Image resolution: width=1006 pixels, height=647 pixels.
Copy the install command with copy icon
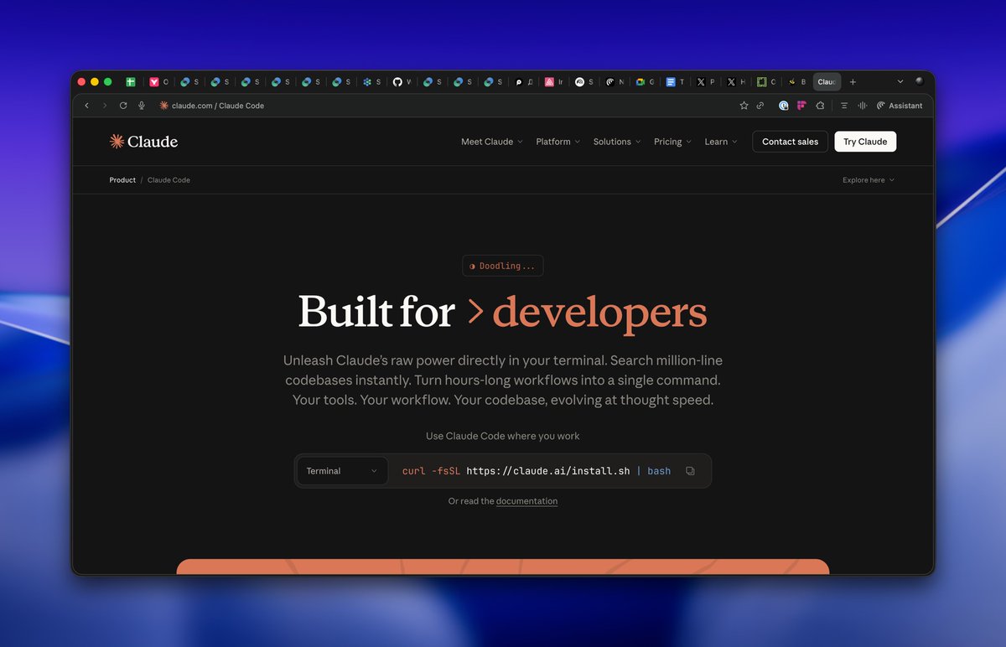(x=690, y=471)
